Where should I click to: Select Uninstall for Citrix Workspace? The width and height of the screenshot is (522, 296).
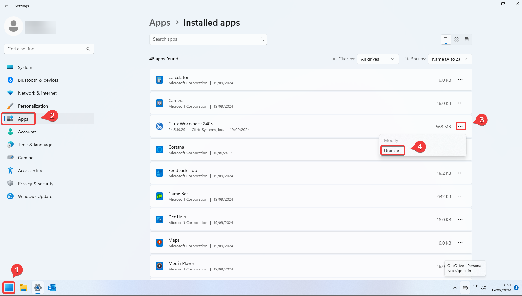[x=393, y=151]
